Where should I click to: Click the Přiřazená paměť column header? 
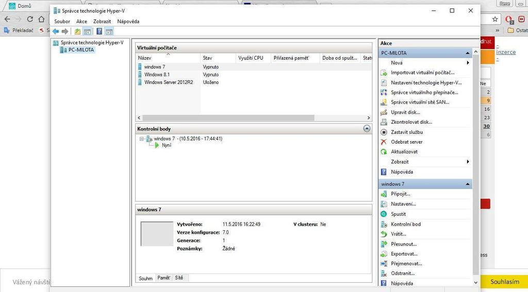point(294,58)
